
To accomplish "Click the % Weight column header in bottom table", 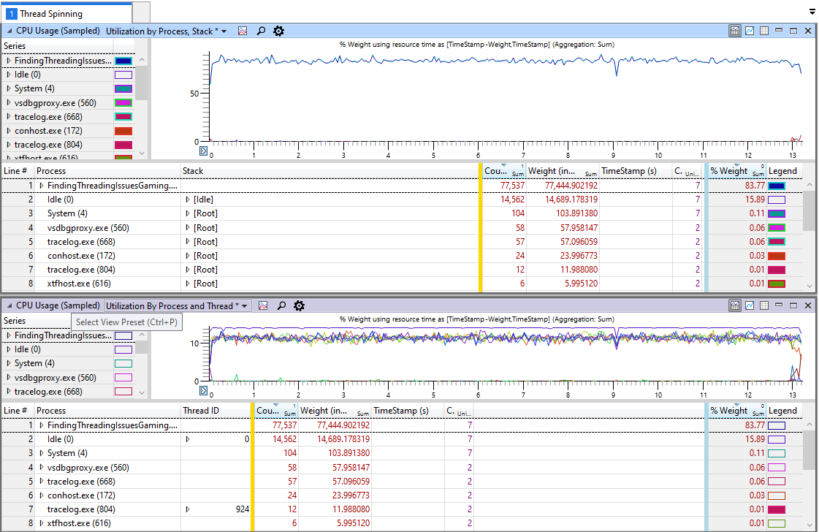I will (731, 410).
